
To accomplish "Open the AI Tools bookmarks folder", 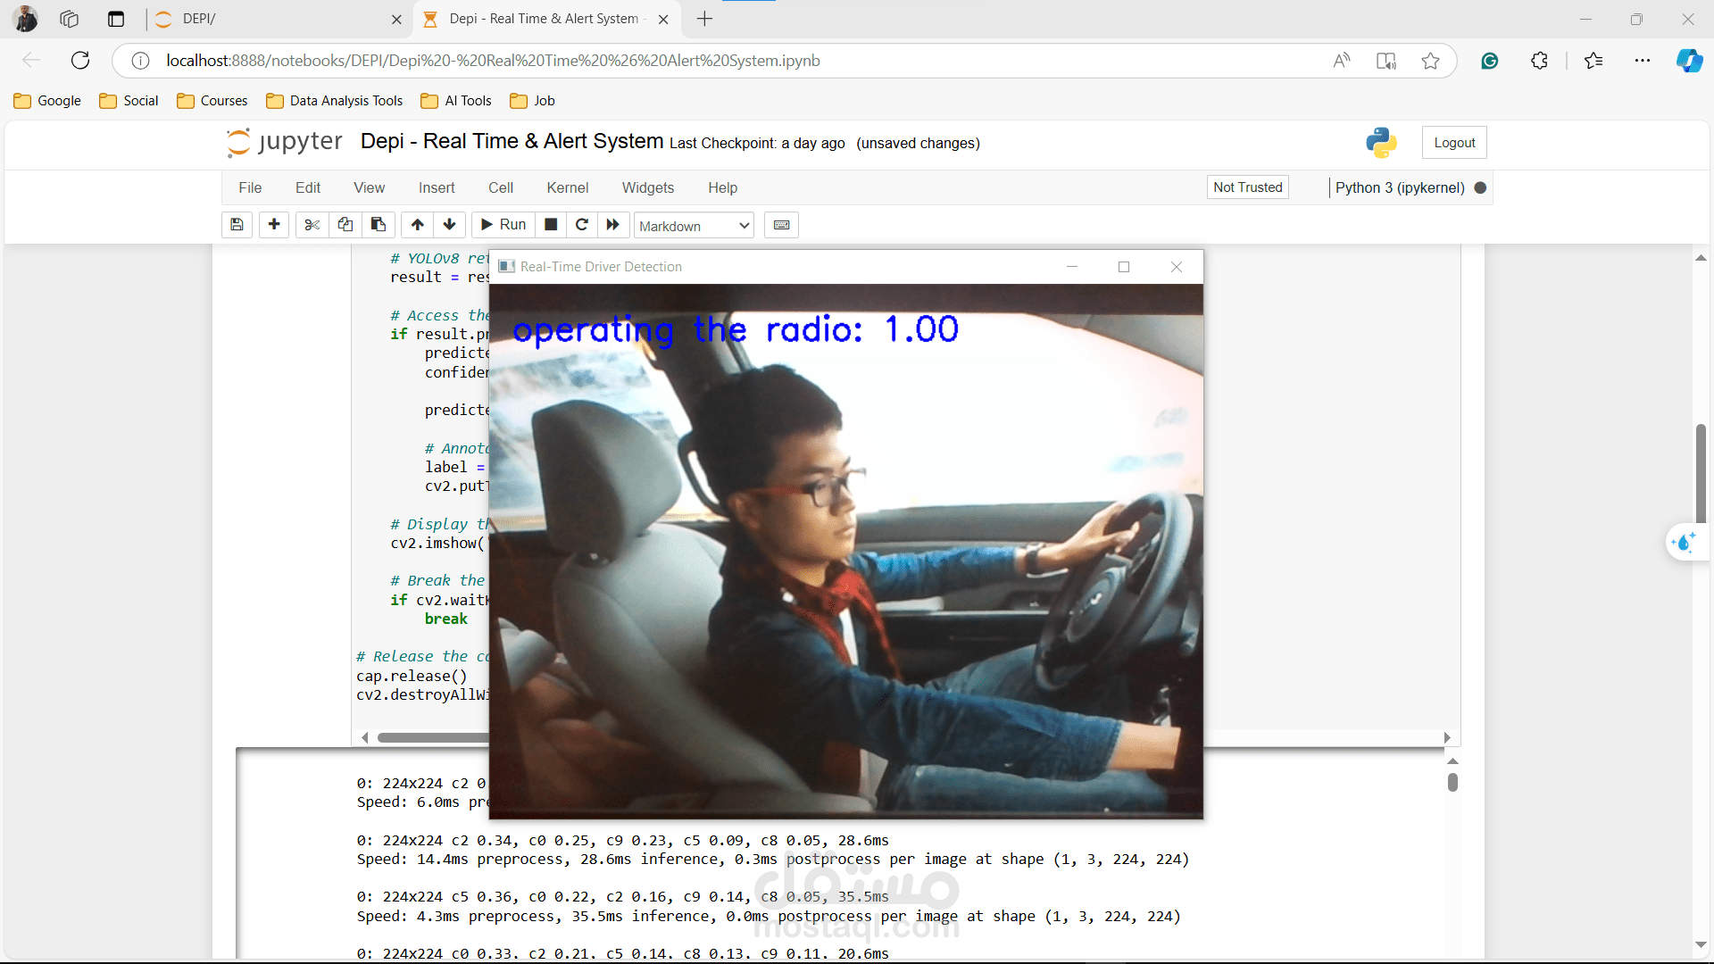I will [456, 101].
